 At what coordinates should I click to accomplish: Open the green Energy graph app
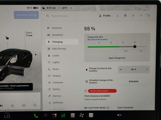coord(63,115)
